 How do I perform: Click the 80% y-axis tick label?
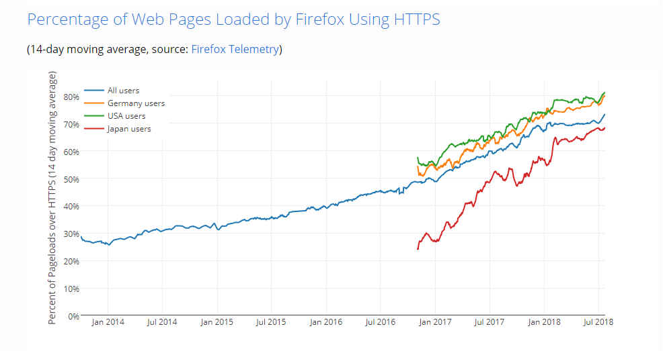pyautogui.click(x=71, y=97)
